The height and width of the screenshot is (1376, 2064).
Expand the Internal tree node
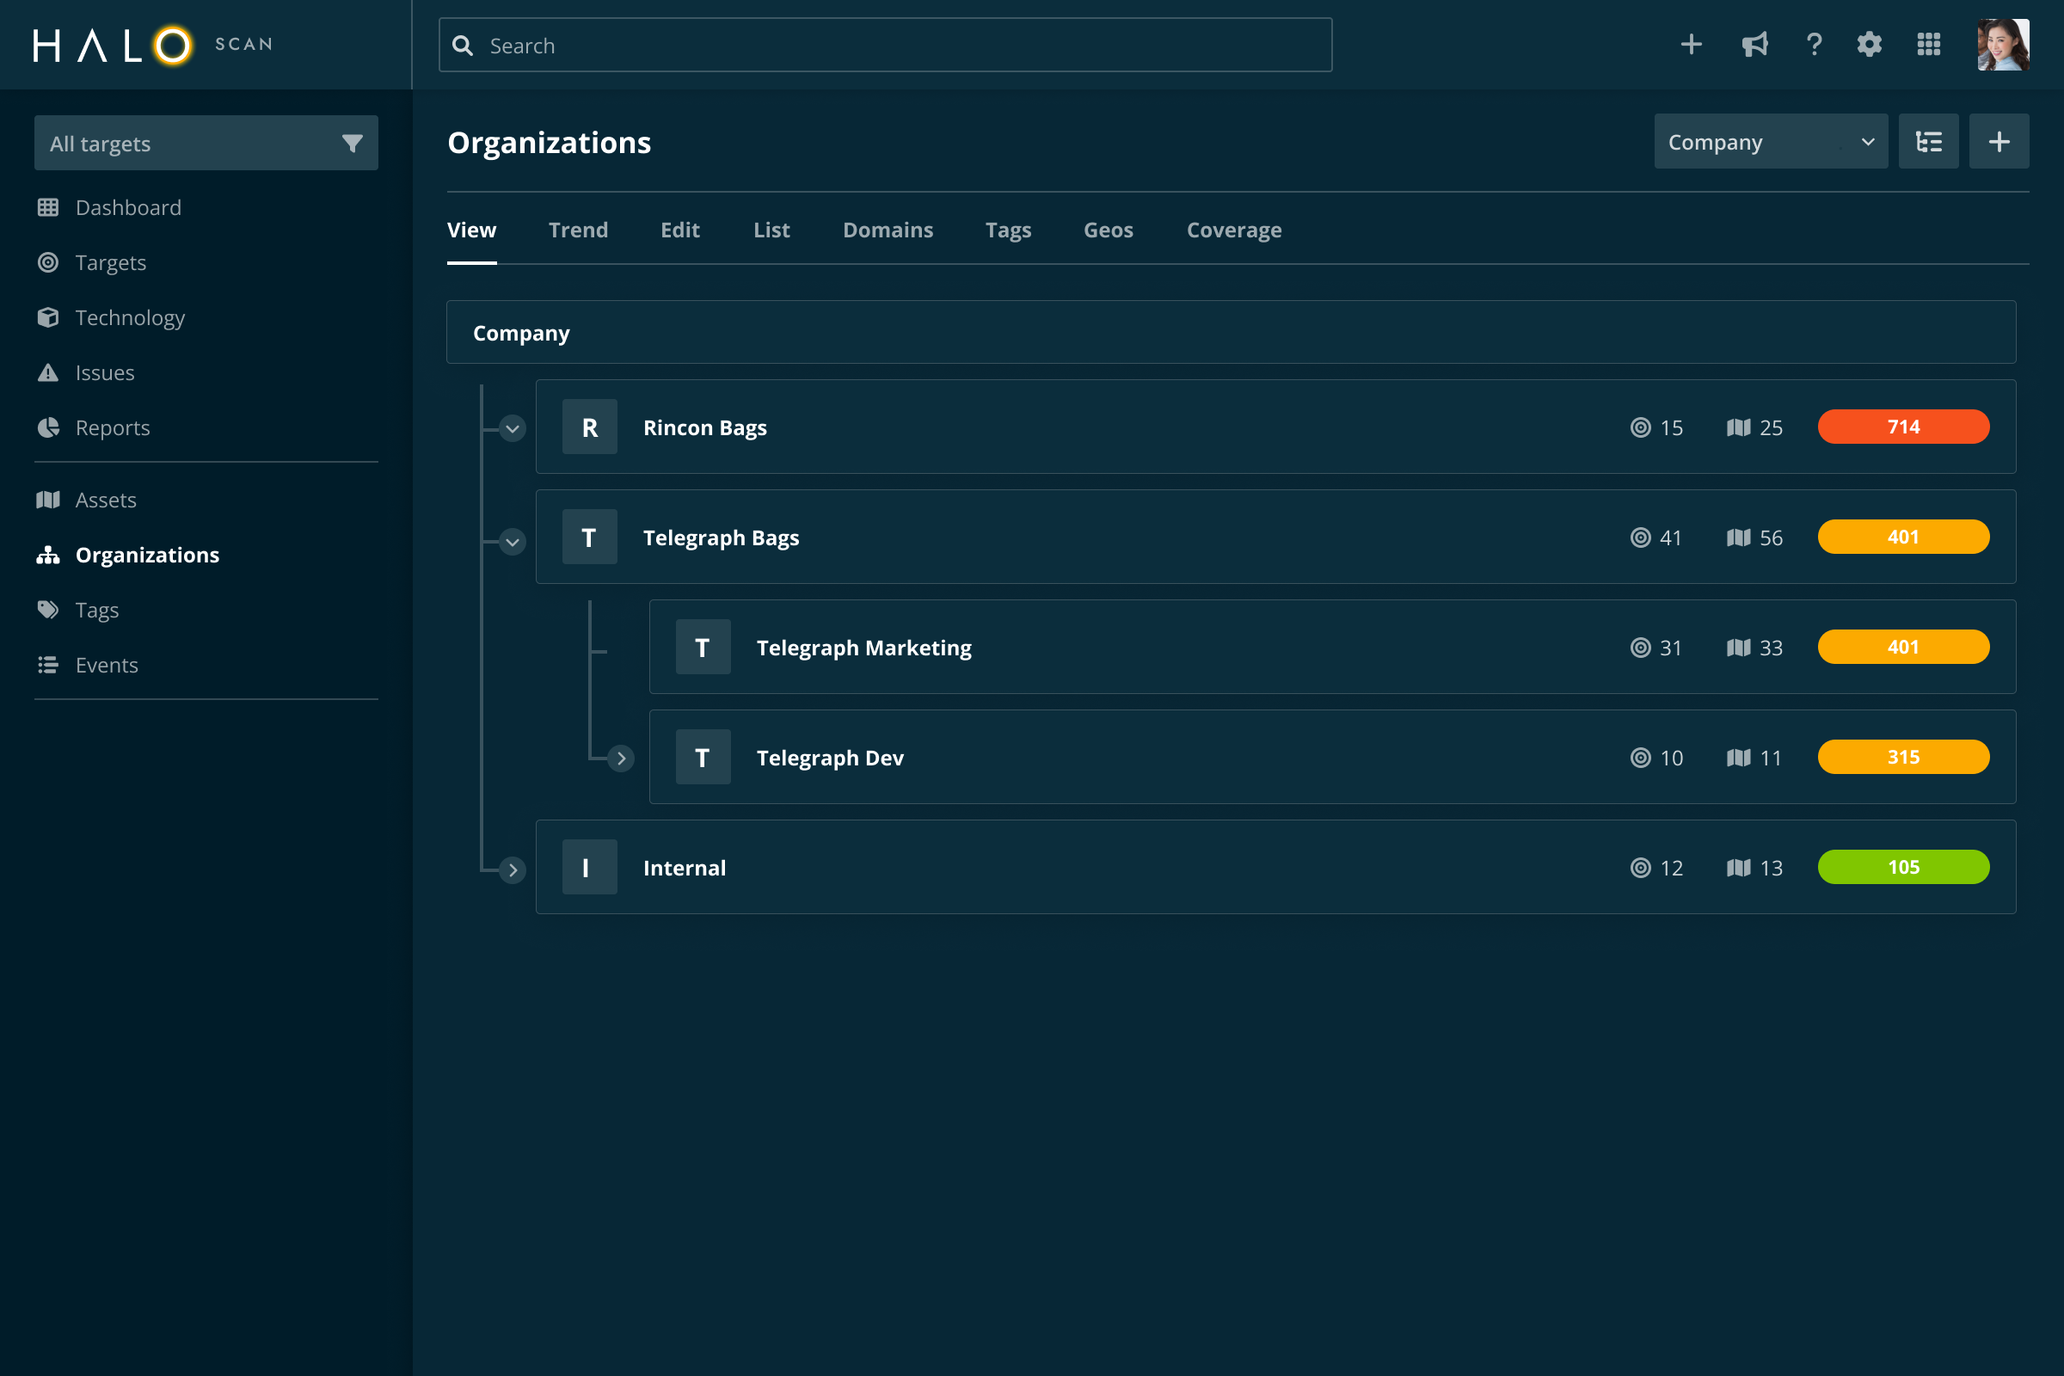tap(513, 870)
